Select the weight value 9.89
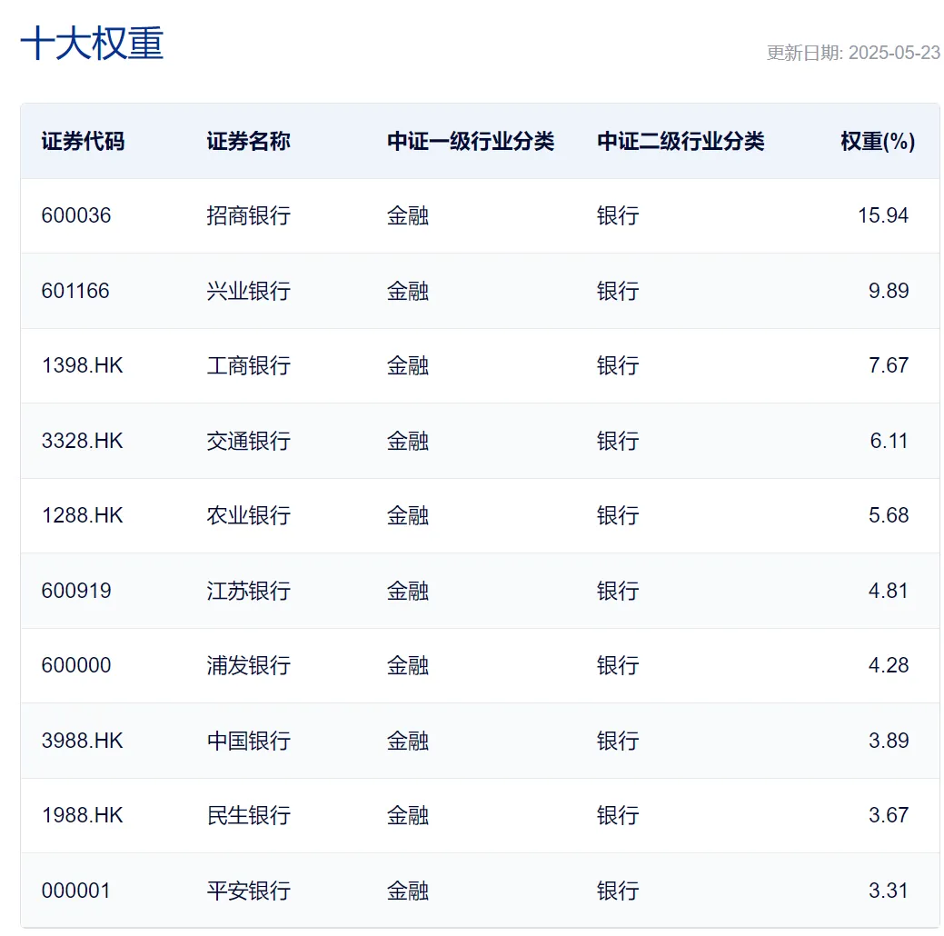This screenshot has height=936, width=944. pyautogui.click(x=888, y=291)
